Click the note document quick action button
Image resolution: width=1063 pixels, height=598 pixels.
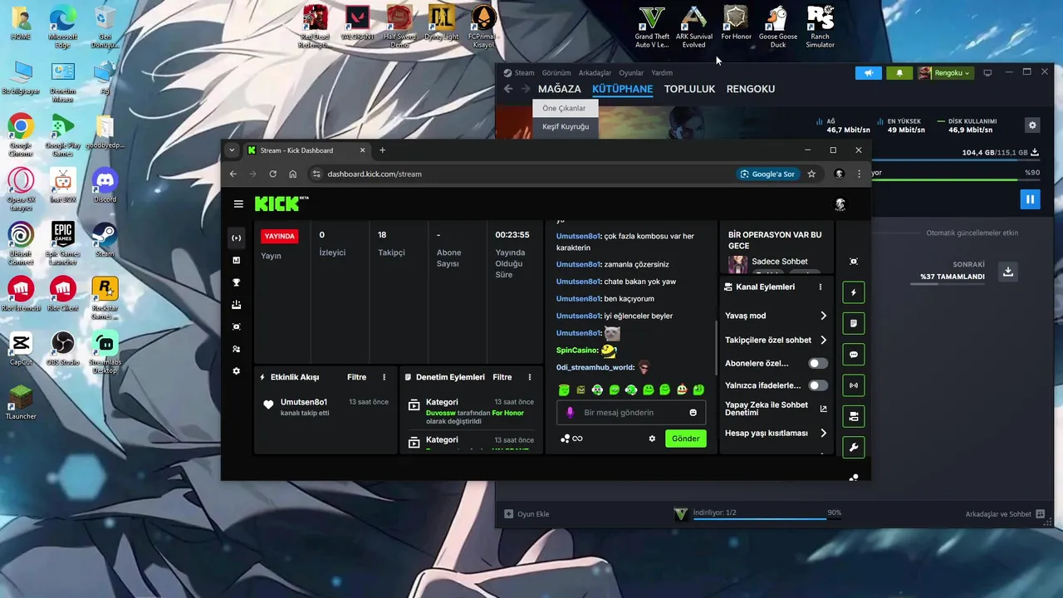(x=853, y=323)
